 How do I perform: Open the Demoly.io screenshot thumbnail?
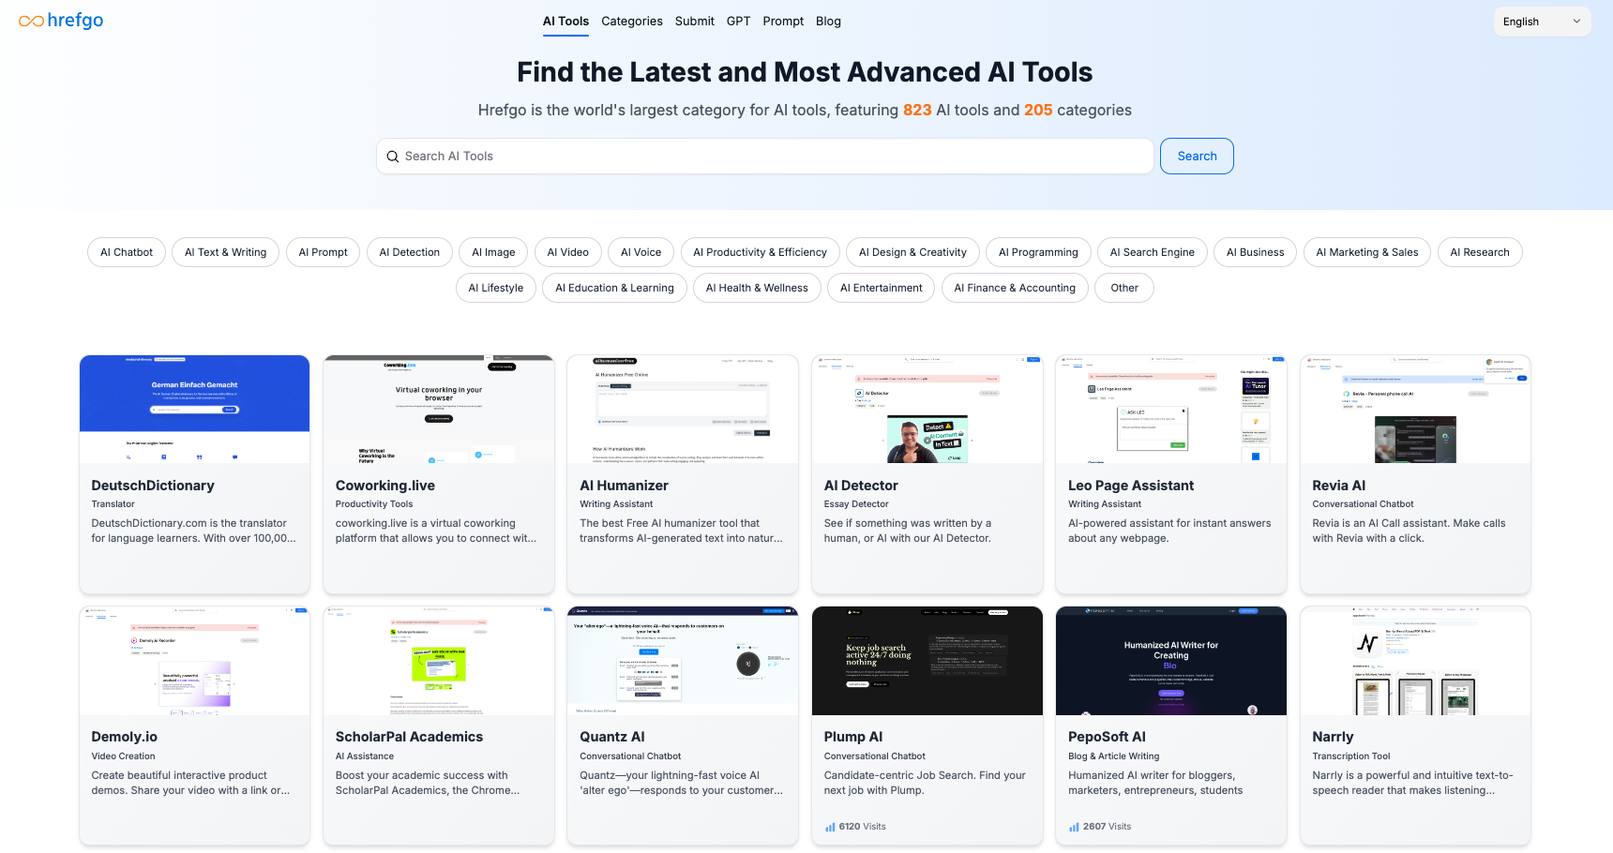pos(194,661)
